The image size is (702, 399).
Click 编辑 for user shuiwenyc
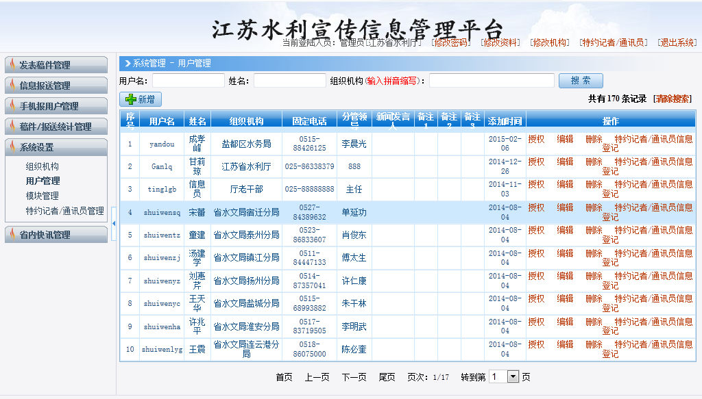(565, 298)
